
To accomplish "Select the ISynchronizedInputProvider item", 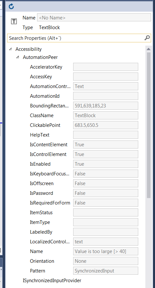I will pyautogui.click(x=52, y=281).
